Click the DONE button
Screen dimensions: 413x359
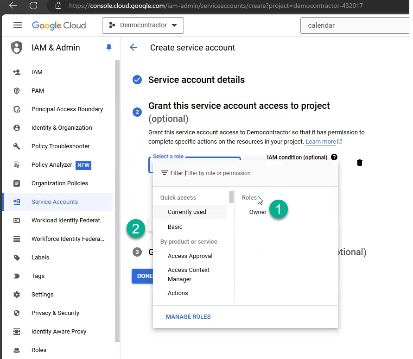click(x=142, y=276)
